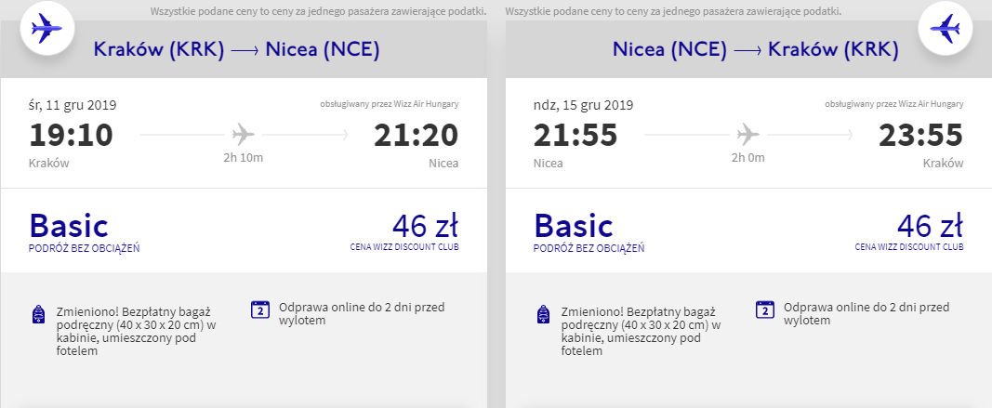Click PODRÓŻ BEZ OBCIĄŻEŃ under return Basic fare
The image size is (992, 408).
pos(589,248)
